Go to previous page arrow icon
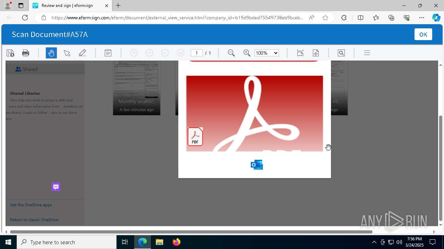The image size is (444, 249). pyautogui.click(x=149, y=53)
